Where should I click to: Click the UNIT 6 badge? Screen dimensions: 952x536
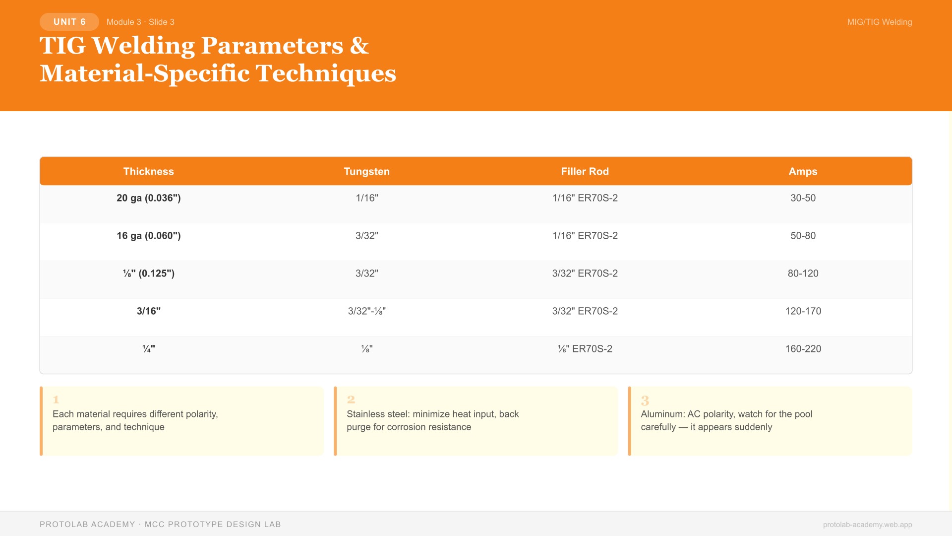coord(69,22)
